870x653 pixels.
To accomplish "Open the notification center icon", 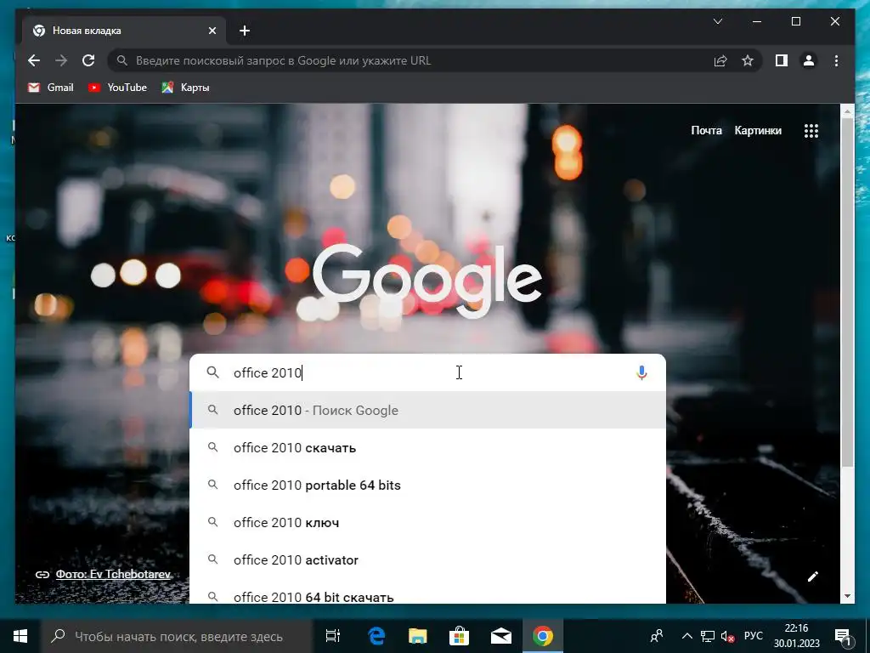I will coord(843,636).
